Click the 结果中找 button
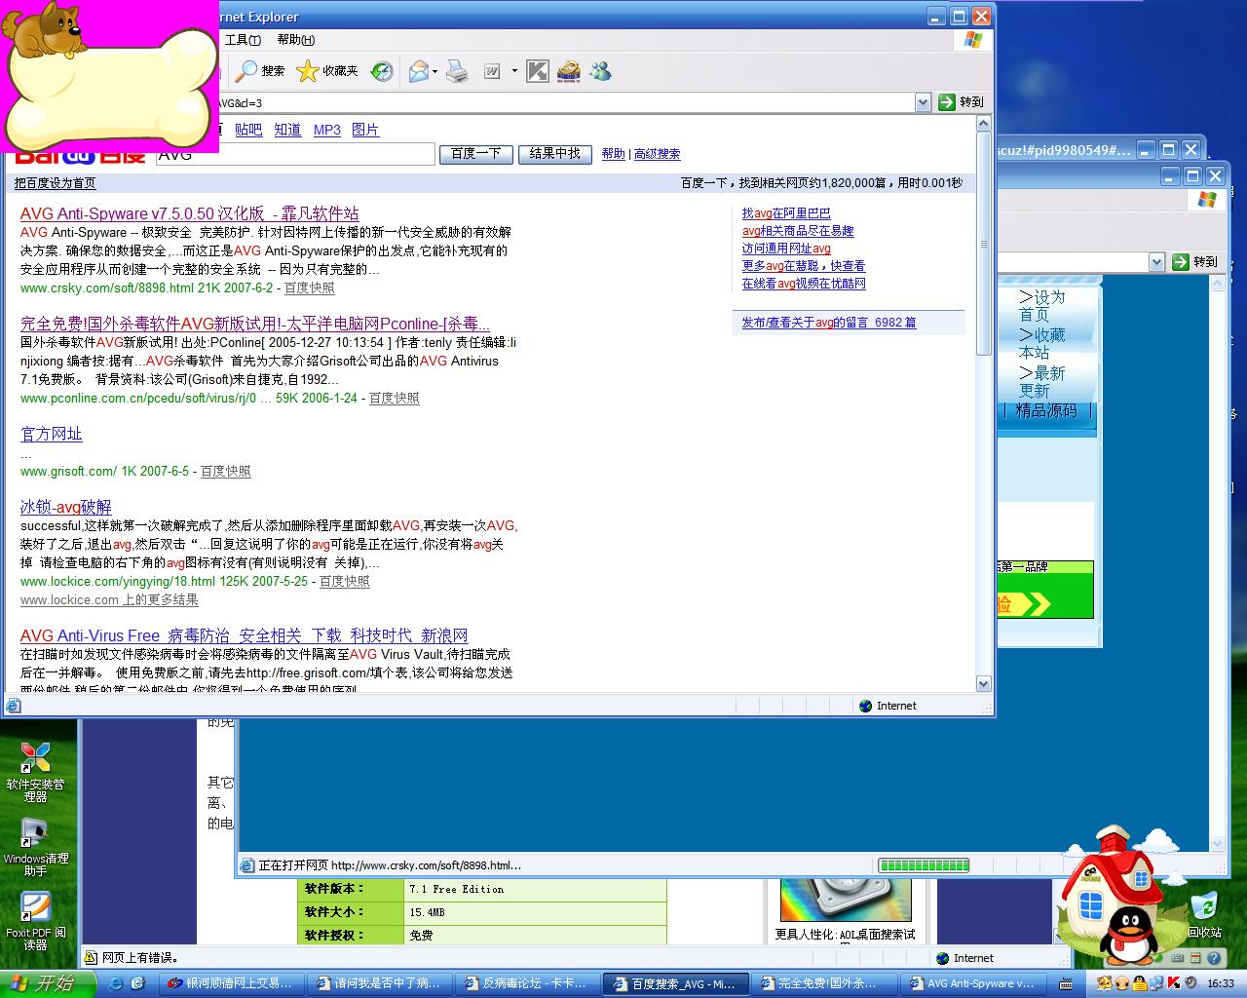The image size is (1247, 998). click(555, 154)
